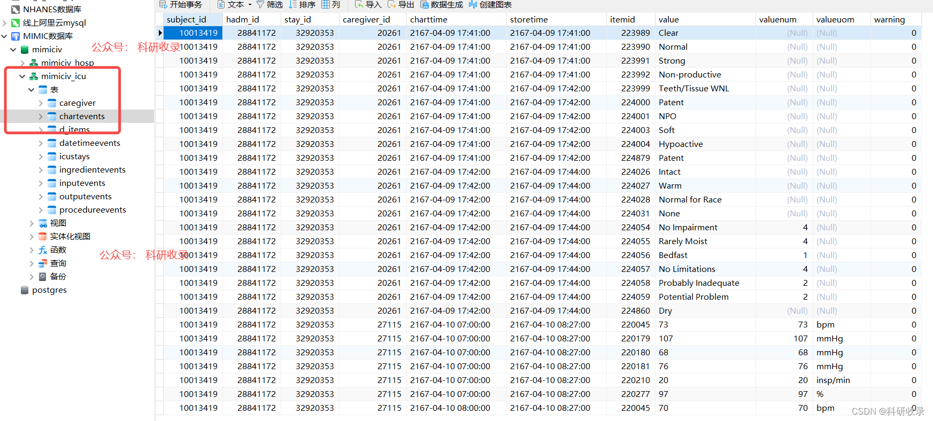Click the caregiver_id column header
The width and height of the screenshot is (933, 421).
coord(373,19)
